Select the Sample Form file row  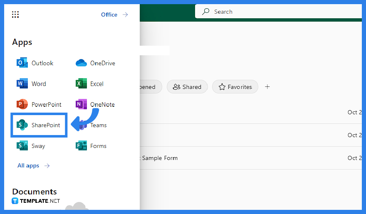[x=251, y=158]
